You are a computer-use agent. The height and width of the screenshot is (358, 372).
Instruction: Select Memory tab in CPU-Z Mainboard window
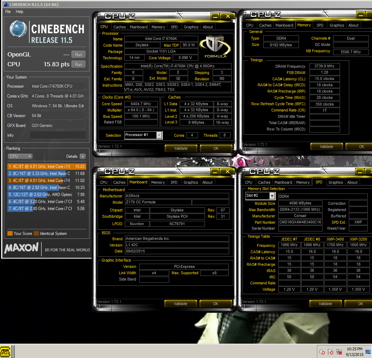(x=158, y=182)
